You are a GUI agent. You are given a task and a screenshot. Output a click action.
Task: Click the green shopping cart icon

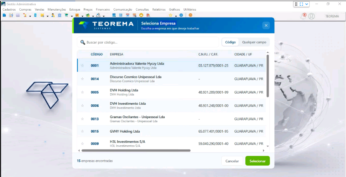pyautogui.click(x=66, y=15)
